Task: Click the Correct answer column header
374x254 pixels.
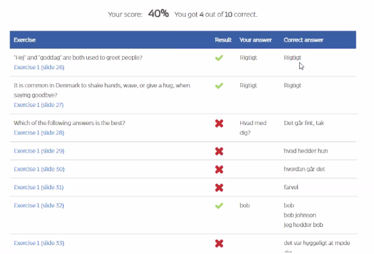Action: pyautogui.click(x=303, y=40)
